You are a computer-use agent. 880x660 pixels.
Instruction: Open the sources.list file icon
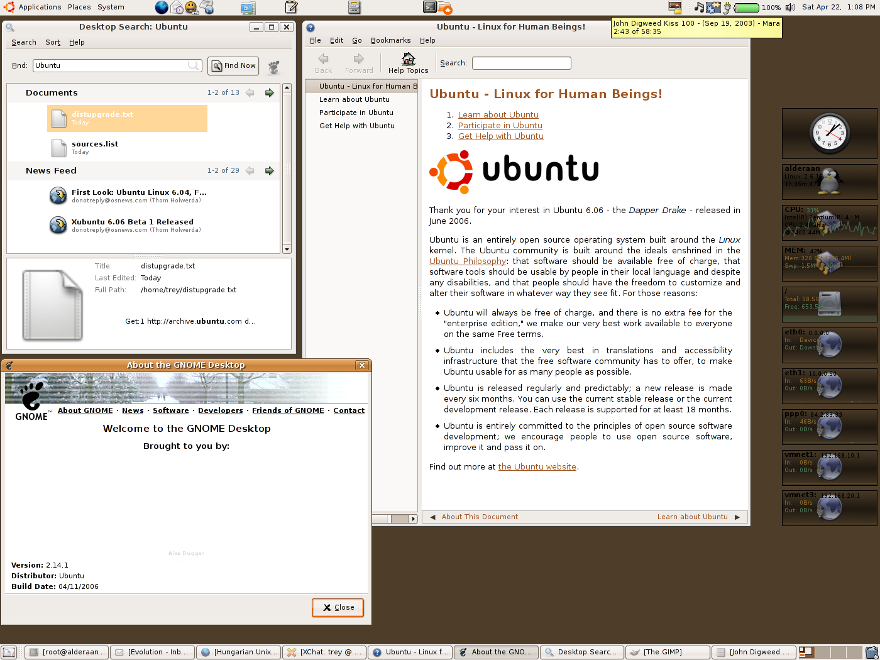tap(59, 148)
